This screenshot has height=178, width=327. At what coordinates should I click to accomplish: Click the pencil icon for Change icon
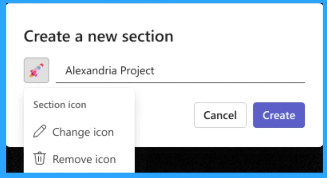40,132
